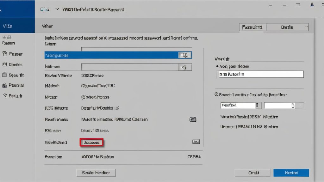Click the SN8 text input field
324x182 pixels.
click(x=261, y=74)
